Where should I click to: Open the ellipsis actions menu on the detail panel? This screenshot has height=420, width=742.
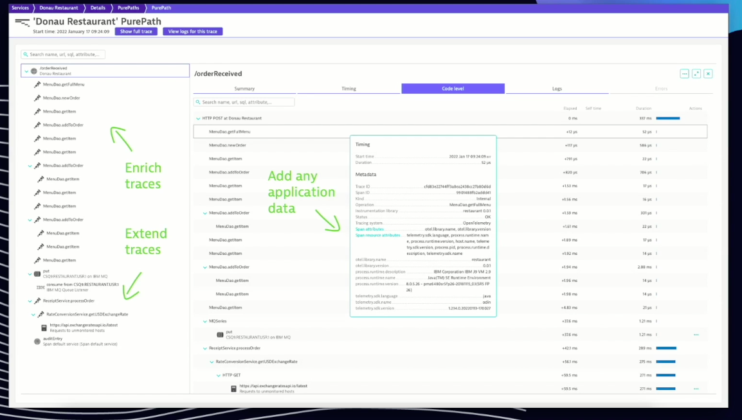pyautogui.click(x=684, y=73)
